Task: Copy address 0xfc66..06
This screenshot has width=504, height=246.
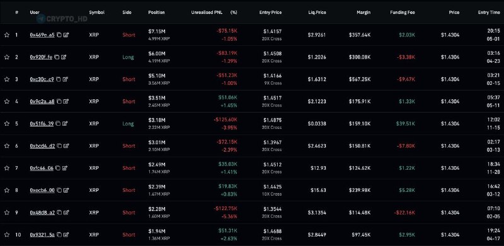Action: click(58, 168)
